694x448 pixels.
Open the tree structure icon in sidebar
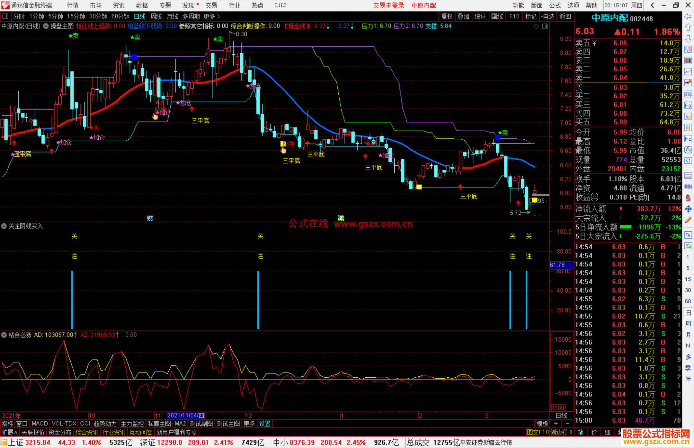(x=688, y=116)
